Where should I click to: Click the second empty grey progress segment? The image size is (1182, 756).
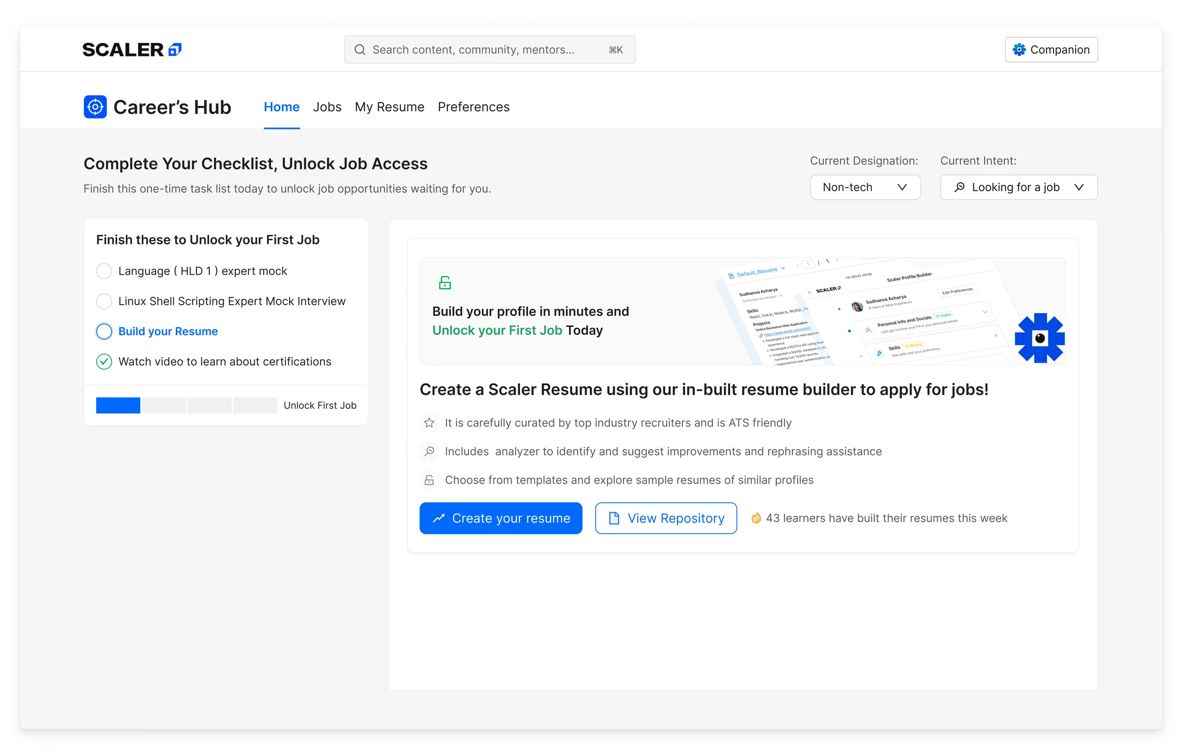point(210,405)
